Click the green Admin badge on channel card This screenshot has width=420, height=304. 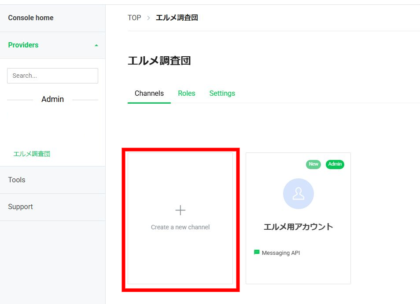point(335,164)
